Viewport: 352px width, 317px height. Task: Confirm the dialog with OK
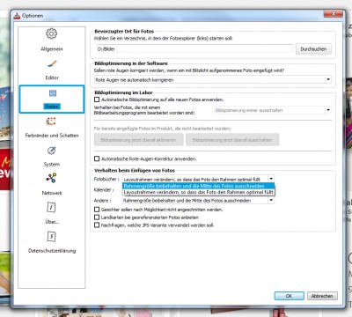[289, 296]
